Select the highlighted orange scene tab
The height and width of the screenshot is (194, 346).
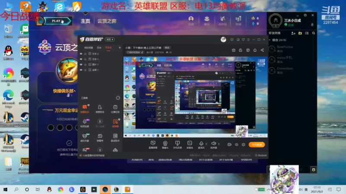(109, 48)
